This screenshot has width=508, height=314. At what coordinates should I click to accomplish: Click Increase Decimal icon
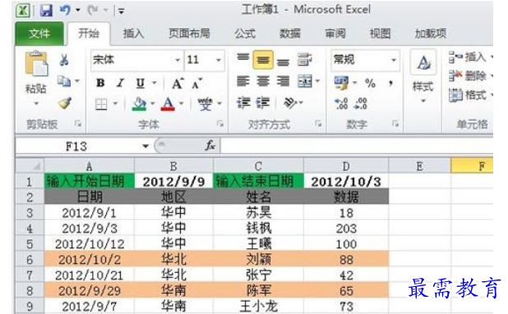pos(341,103)
